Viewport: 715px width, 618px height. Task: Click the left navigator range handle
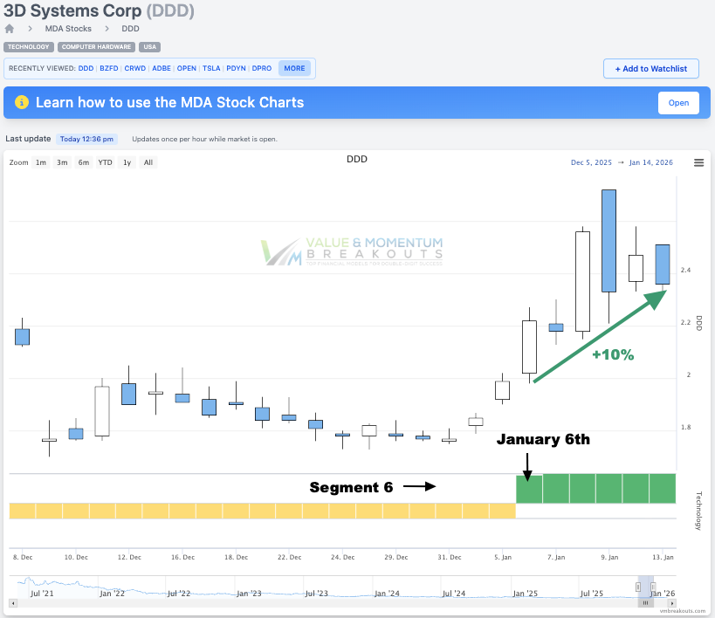[x=638, y=586]
